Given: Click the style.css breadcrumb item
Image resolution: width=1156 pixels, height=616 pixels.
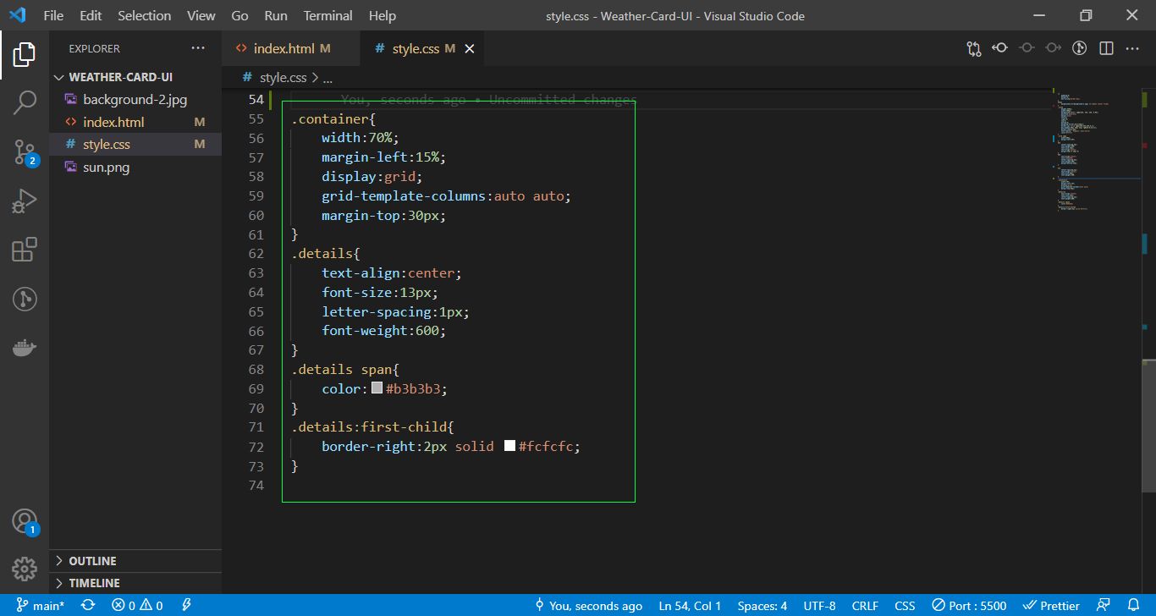Looking at the screenshot, I should click(x=274, y=77).
